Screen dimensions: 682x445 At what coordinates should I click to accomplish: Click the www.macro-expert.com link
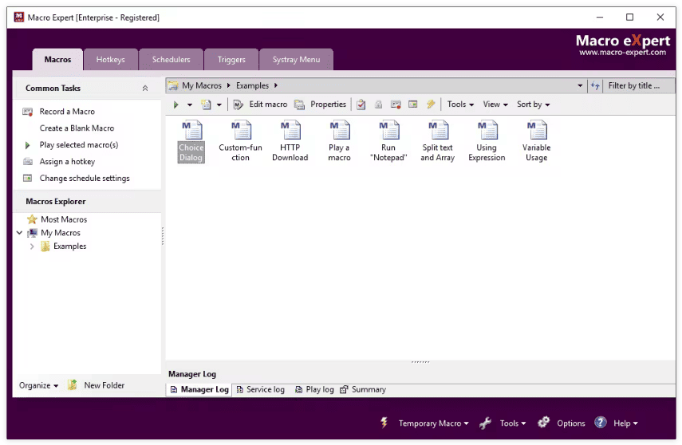[622, 53]
